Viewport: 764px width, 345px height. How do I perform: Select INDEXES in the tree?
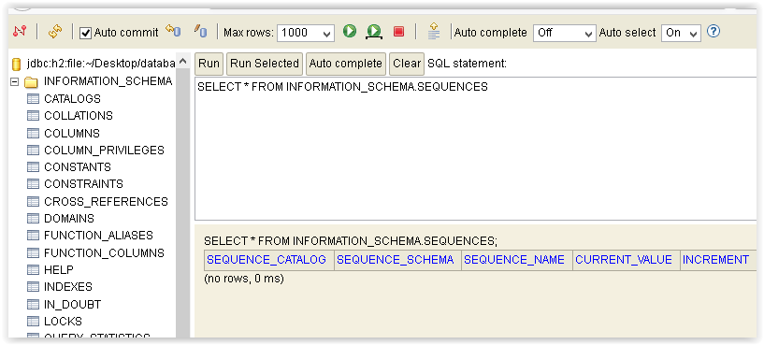pyautogui.click(x=68, y=287)
